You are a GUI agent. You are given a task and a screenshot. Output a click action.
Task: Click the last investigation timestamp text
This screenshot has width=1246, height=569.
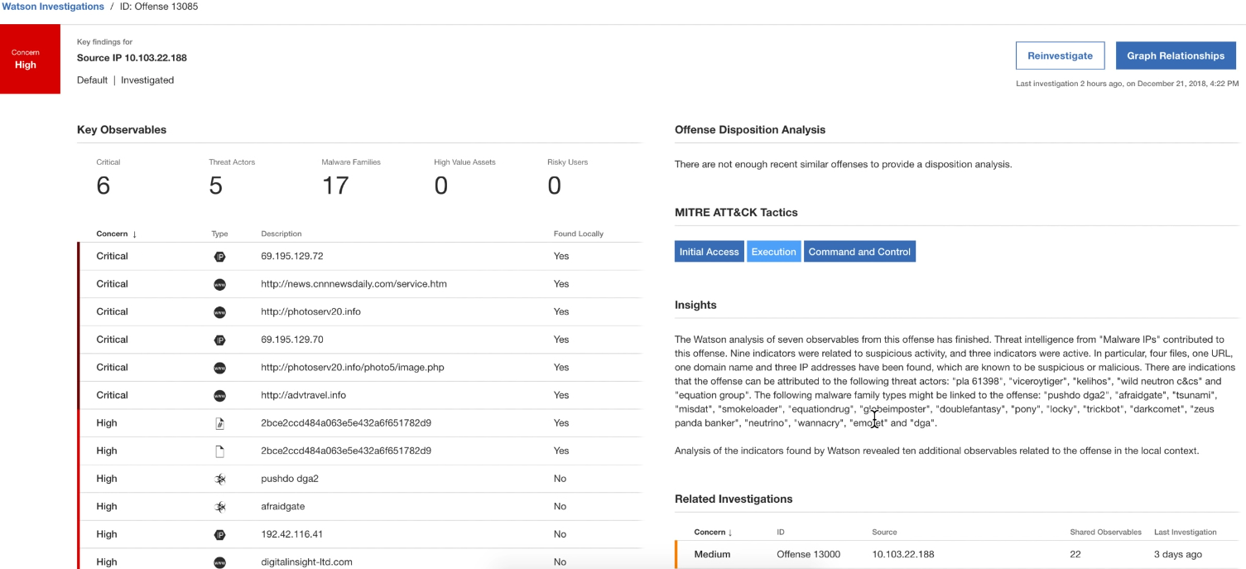(1128, 84)
